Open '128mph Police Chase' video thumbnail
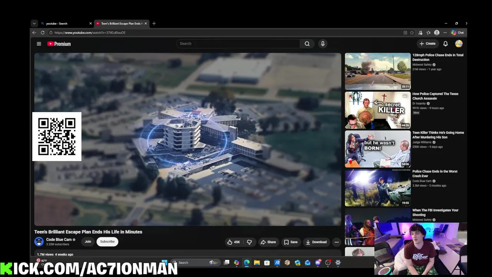This screenshot has height=277, width=492. click(x=378, y=71)
